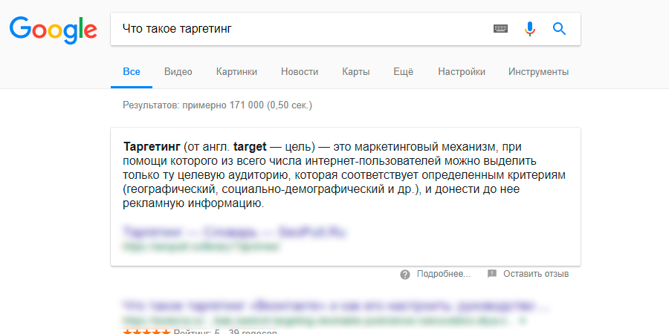
Task: Expand the Ещё menu
Action: coord(403,72)
